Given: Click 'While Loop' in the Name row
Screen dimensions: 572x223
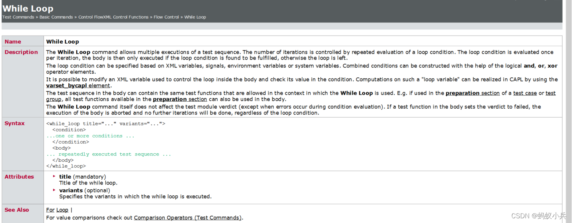Looking at the screenshot, I should 63,42.
